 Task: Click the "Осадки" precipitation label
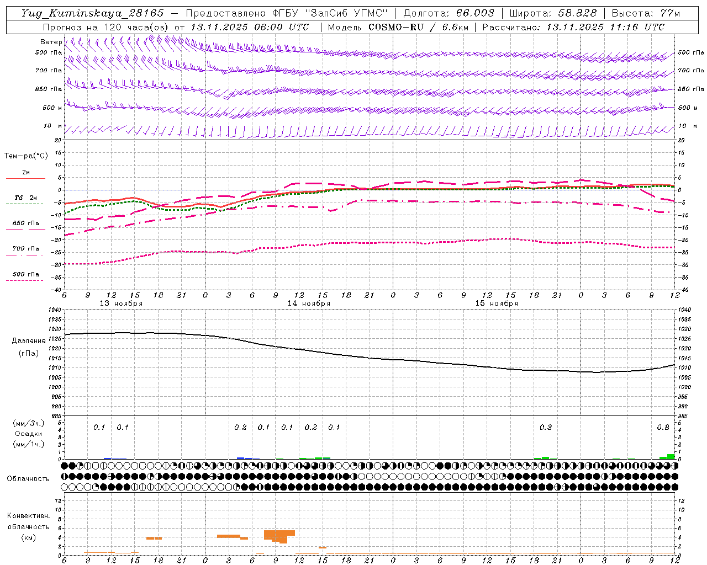click(28, 434)
